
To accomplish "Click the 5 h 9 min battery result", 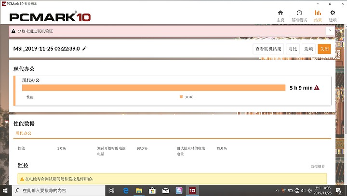I will (x=301, y=88).
